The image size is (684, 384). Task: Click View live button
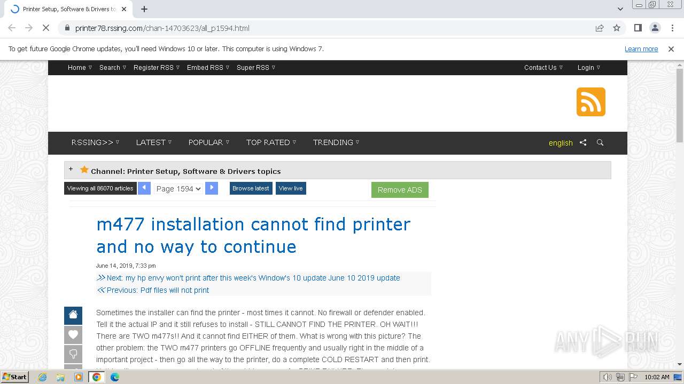coord(291,188)
